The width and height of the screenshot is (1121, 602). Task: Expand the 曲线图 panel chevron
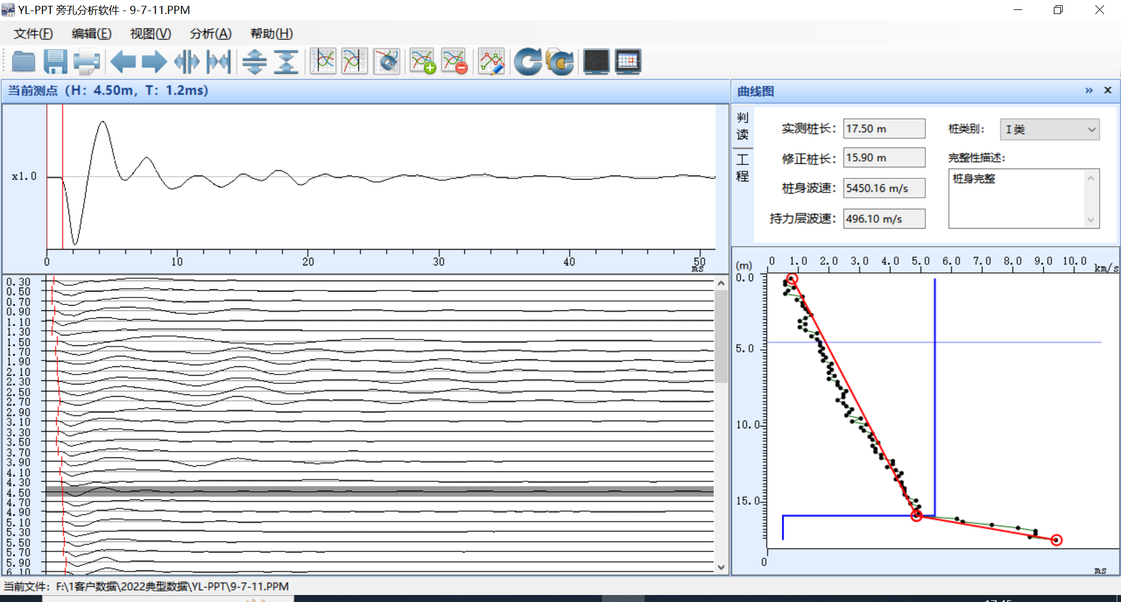point(1089,90)
